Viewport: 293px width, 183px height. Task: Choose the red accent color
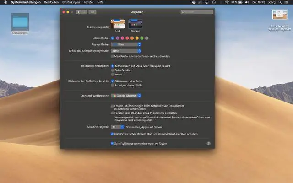[127, 38]
